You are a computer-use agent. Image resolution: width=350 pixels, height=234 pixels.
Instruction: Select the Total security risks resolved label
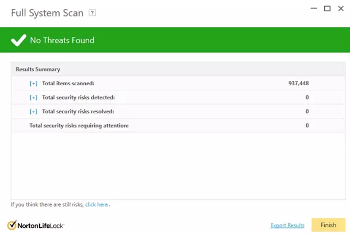(78, 112)
